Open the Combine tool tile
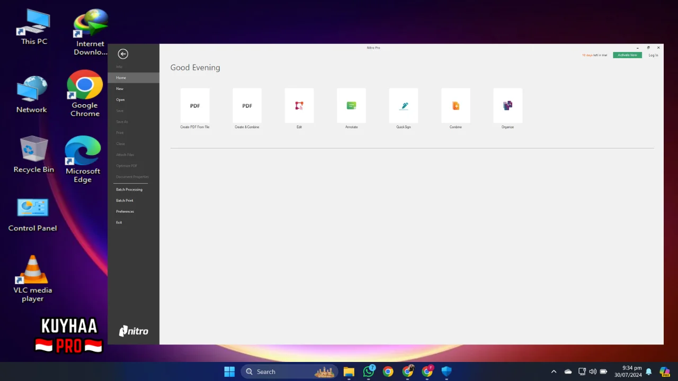Screen dimensions: 678x381 tap(456, 109)
